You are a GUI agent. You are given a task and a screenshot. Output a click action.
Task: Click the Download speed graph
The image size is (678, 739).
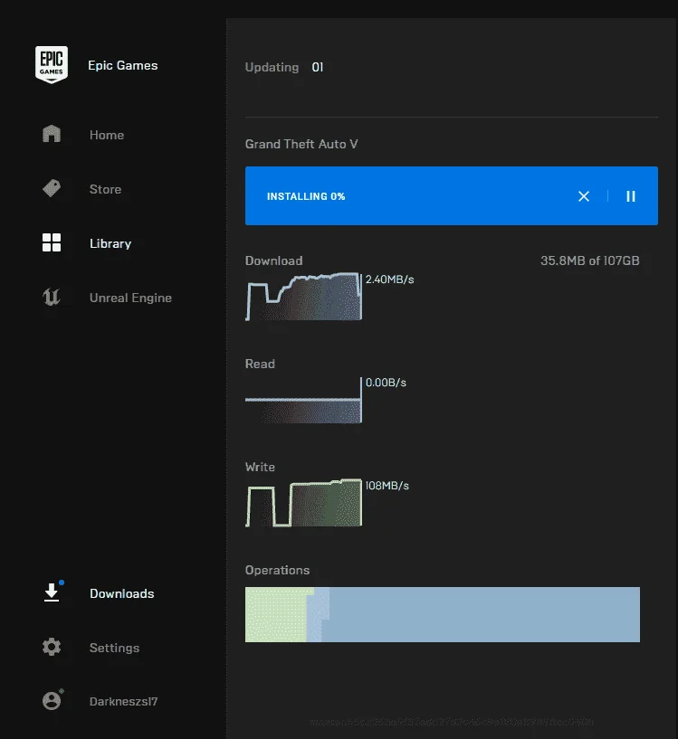(304, 297)
